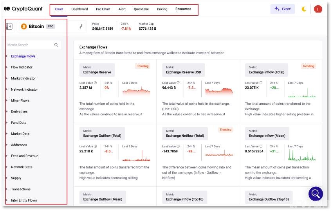The height and width of the screenshot is (211, 332).
Task: Click the CryptoQuant logo icon
Action: click(x=7, y=9)
